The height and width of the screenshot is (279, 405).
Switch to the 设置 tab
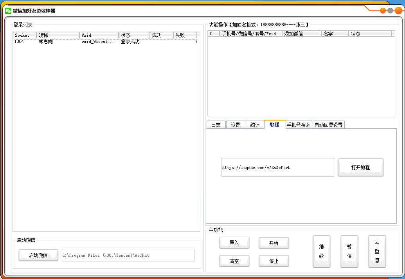pyautogui.click(x=236, y=125)
